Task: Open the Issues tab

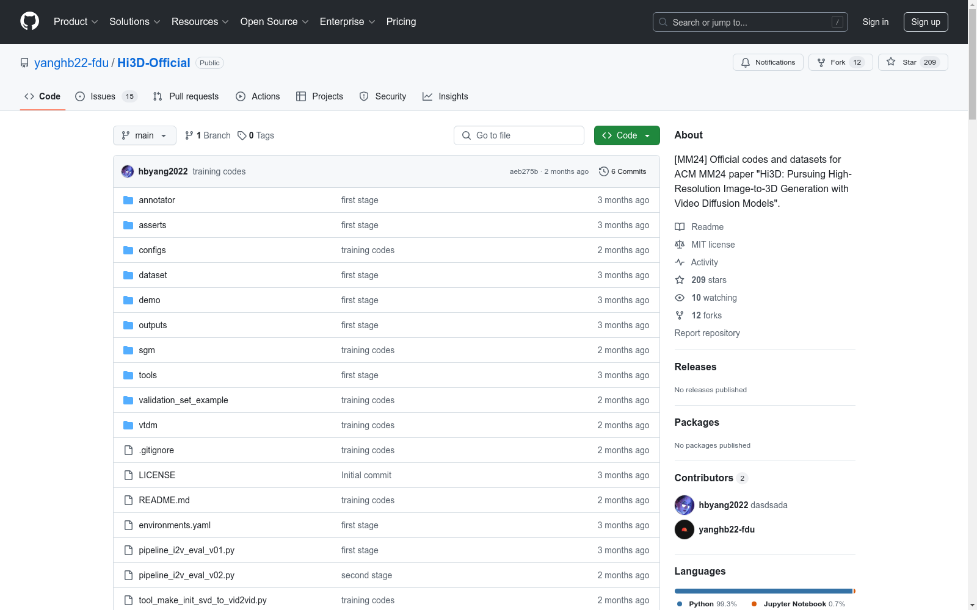Action: [x=106, y=96]
